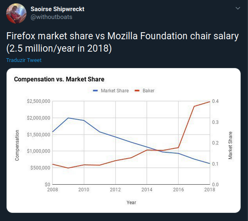The height and width of the screenshot is (221, 248).
Task: Click the blue Market Share legend swatch
Action: click(95, 91)
